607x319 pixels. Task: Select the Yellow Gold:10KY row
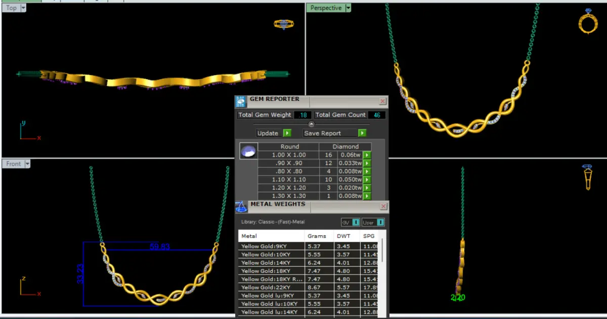tap(309, 254)
